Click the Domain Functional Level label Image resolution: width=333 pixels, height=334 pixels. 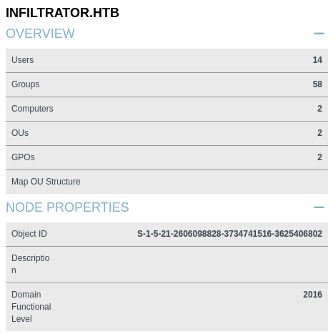31,307
